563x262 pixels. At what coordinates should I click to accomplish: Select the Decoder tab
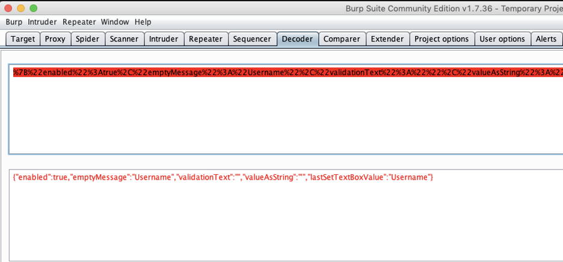tap(298, 39)
